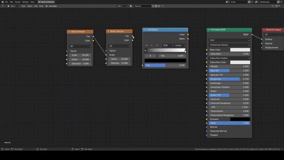This screenshot has height=160, width=284.
Task: Open the Material Output All target dropdown
Action: coord(273,35)
